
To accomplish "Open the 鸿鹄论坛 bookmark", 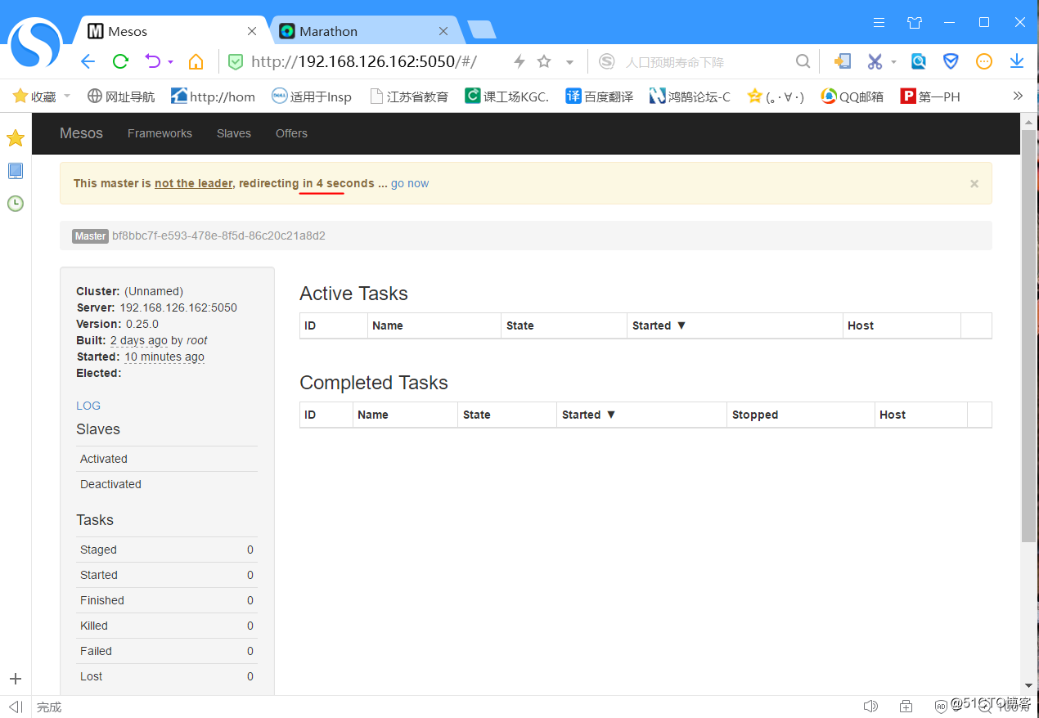I will [x=690, y=96].
